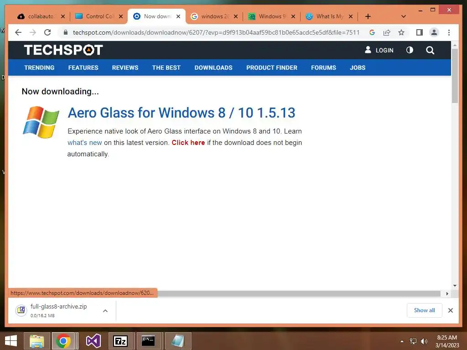Image resolution: width=467 pixels, height=350 pixels.
Task: Go back to the previous page
Action: tap(18, 32)
